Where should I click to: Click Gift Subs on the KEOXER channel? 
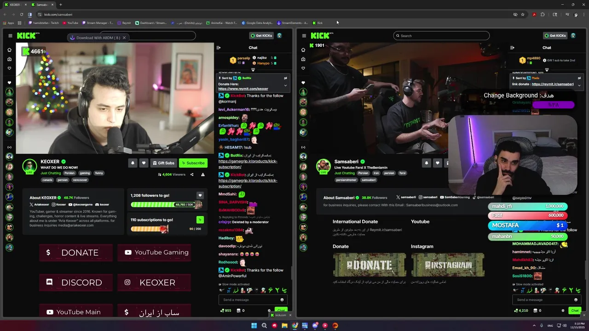tap(163, 163)
